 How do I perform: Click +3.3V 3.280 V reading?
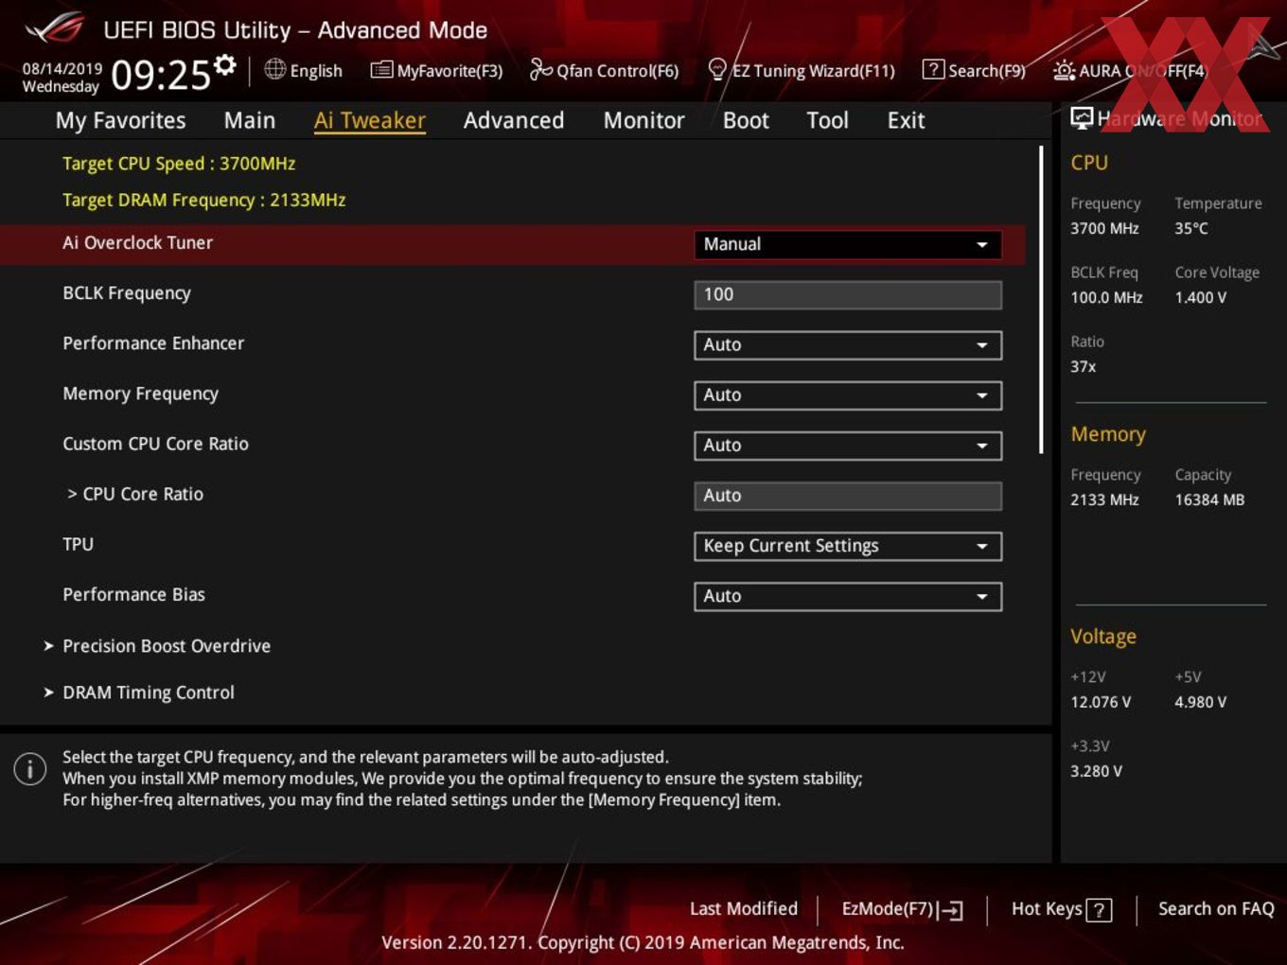(1097, 771)
